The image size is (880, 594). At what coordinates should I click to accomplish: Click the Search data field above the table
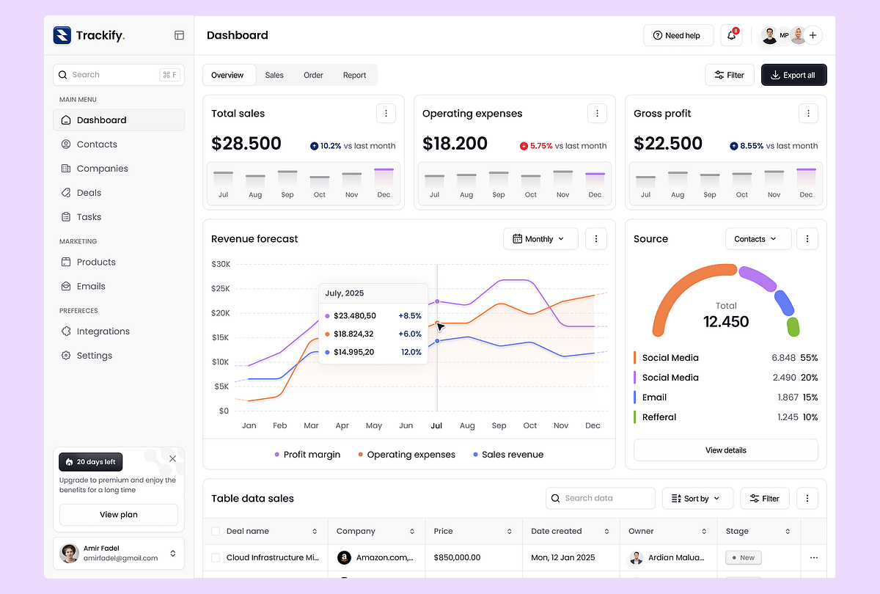point(600,498)
